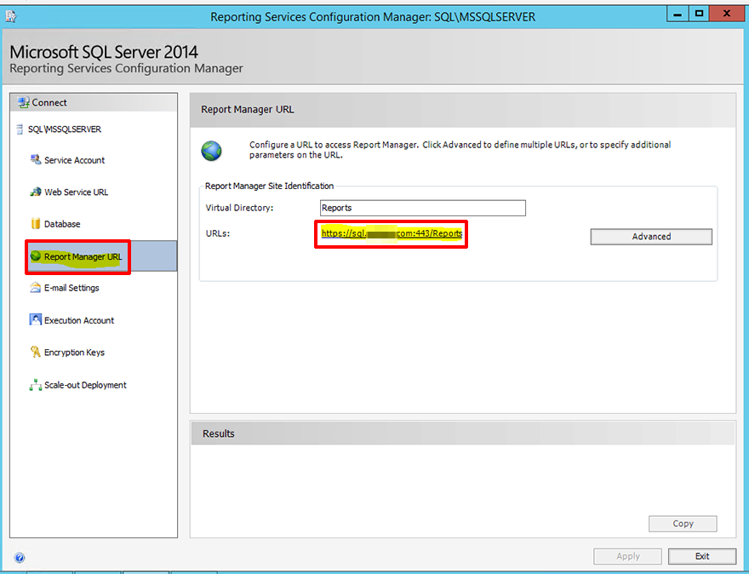
Task: Open the Database settings page
Action: click(x=62, y=224)
